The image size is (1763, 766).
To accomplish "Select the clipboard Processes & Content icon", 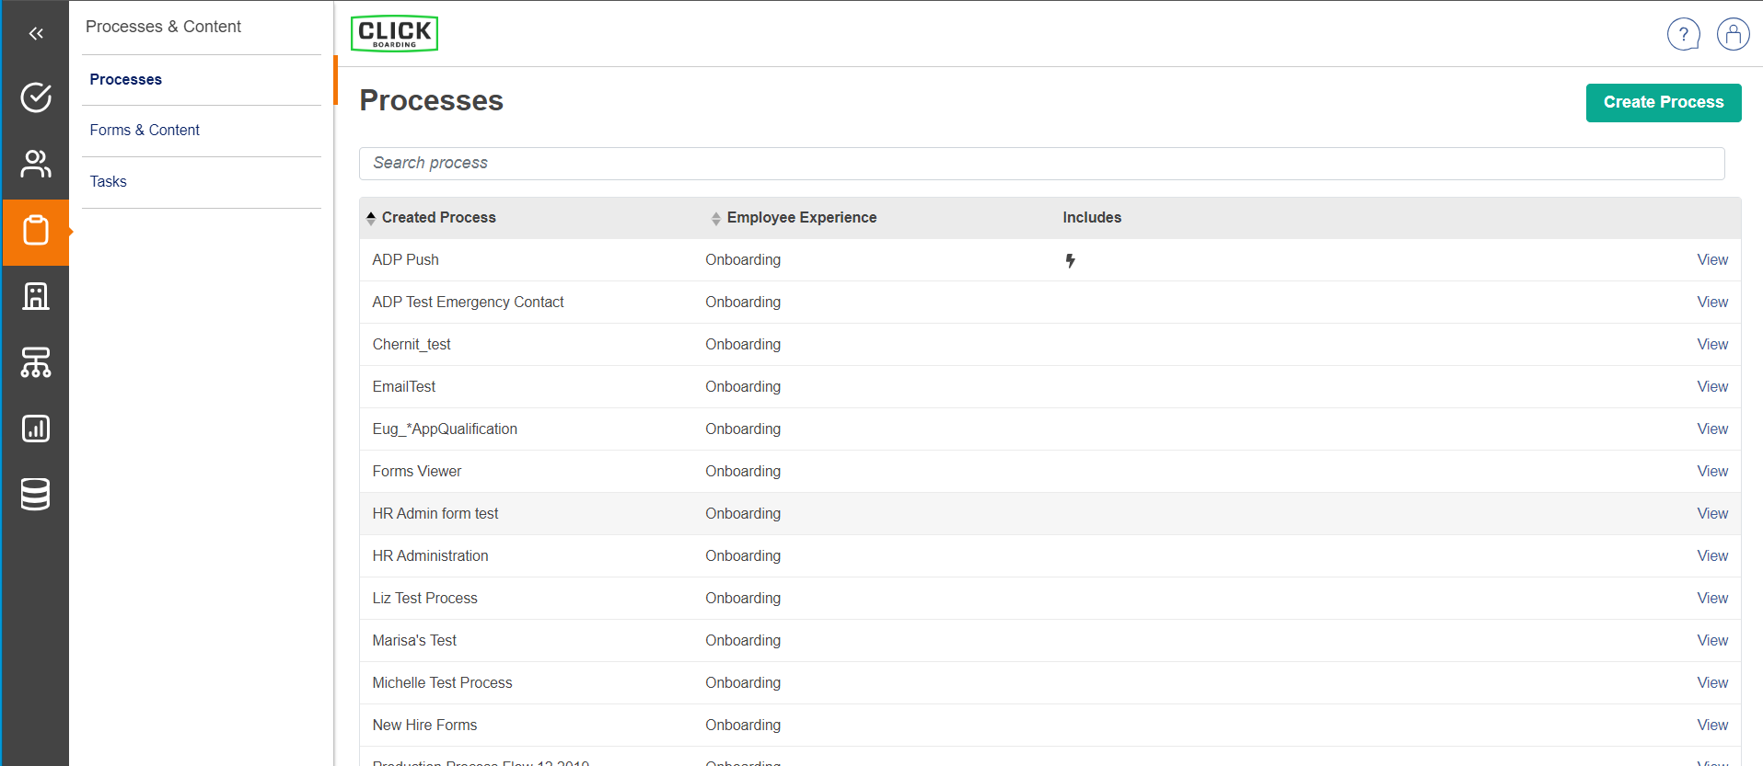I will click(x=36, y=231).
